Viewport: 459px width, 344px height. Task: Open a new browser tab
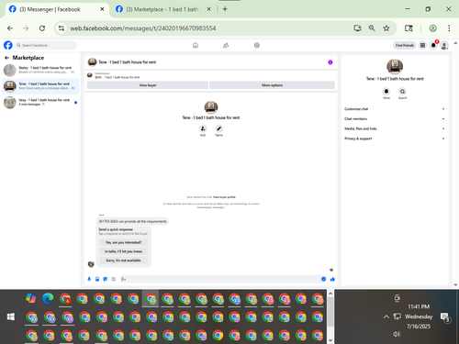coord(225,9)
